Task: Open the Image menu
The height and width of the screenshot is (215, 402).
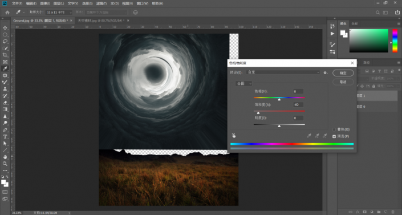Action: (x=45, y=3)
